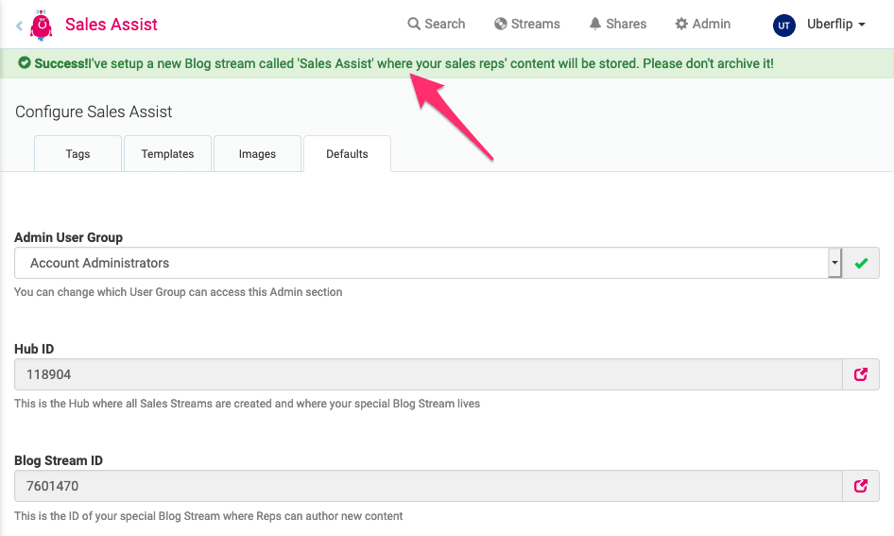Click the Admin User Group label
Screen dimensions: 894x536
coord(68,237)
